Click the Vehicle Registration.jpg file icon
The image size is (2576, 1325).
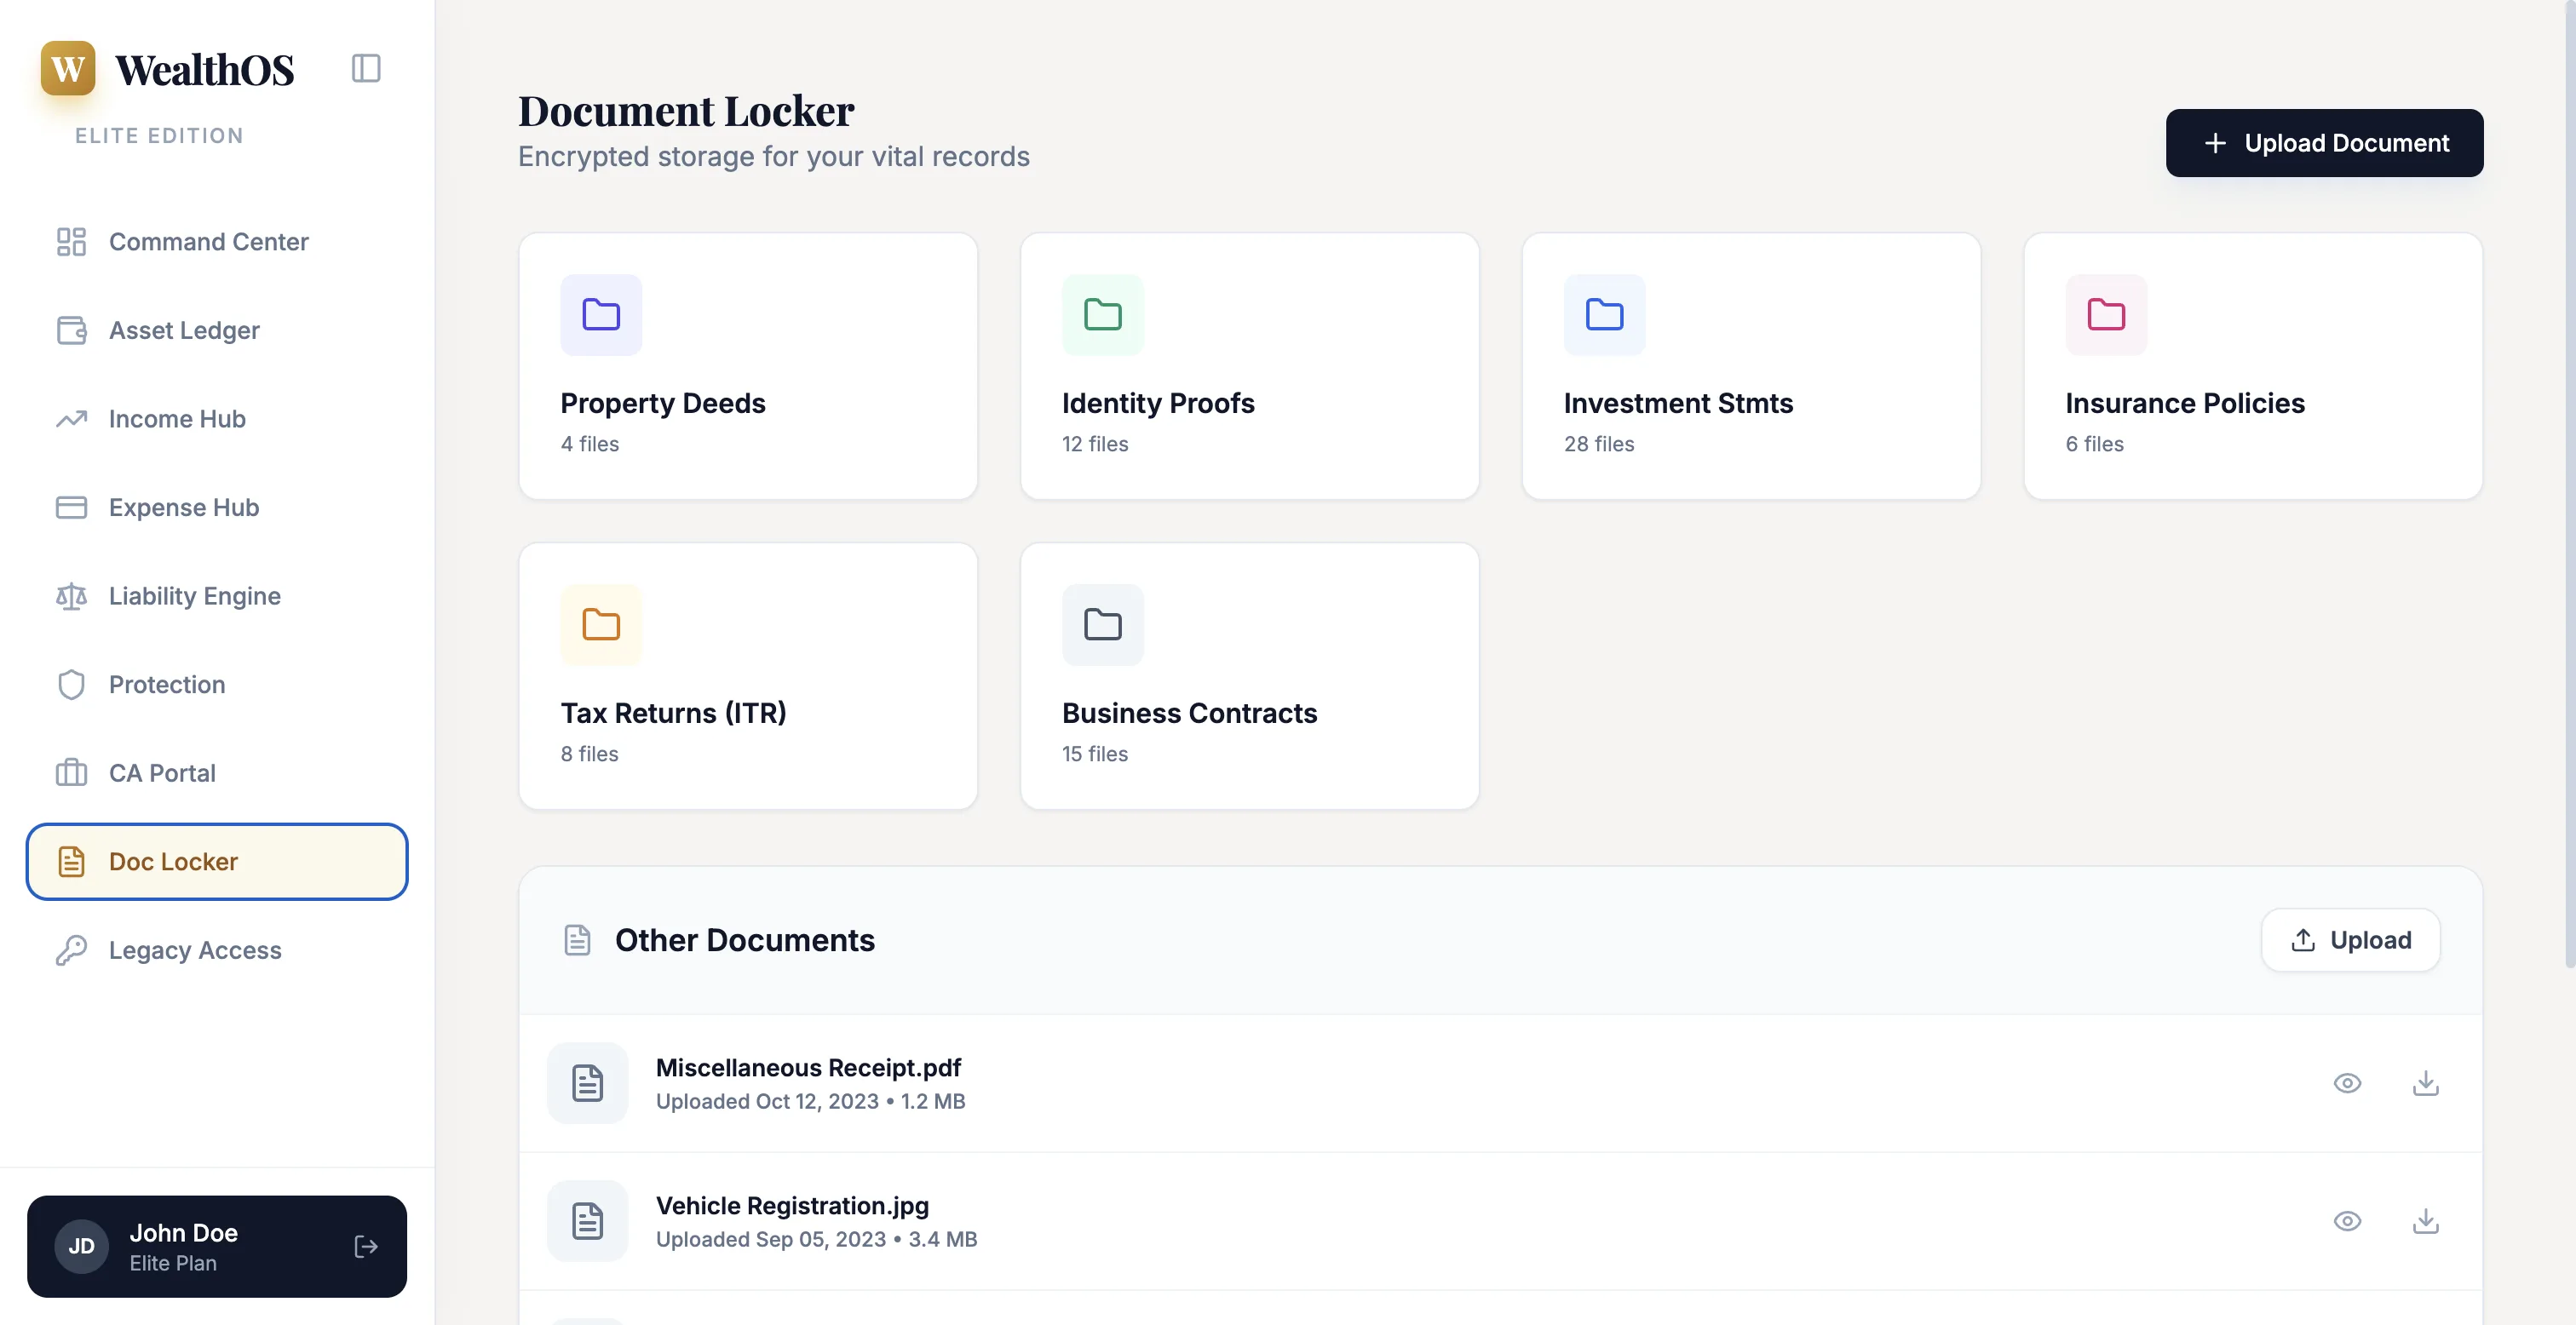click(x=587, y=1221)
